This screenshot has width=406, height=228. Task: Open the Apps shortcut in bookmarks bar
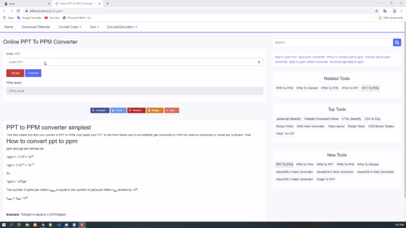point(9,17)
